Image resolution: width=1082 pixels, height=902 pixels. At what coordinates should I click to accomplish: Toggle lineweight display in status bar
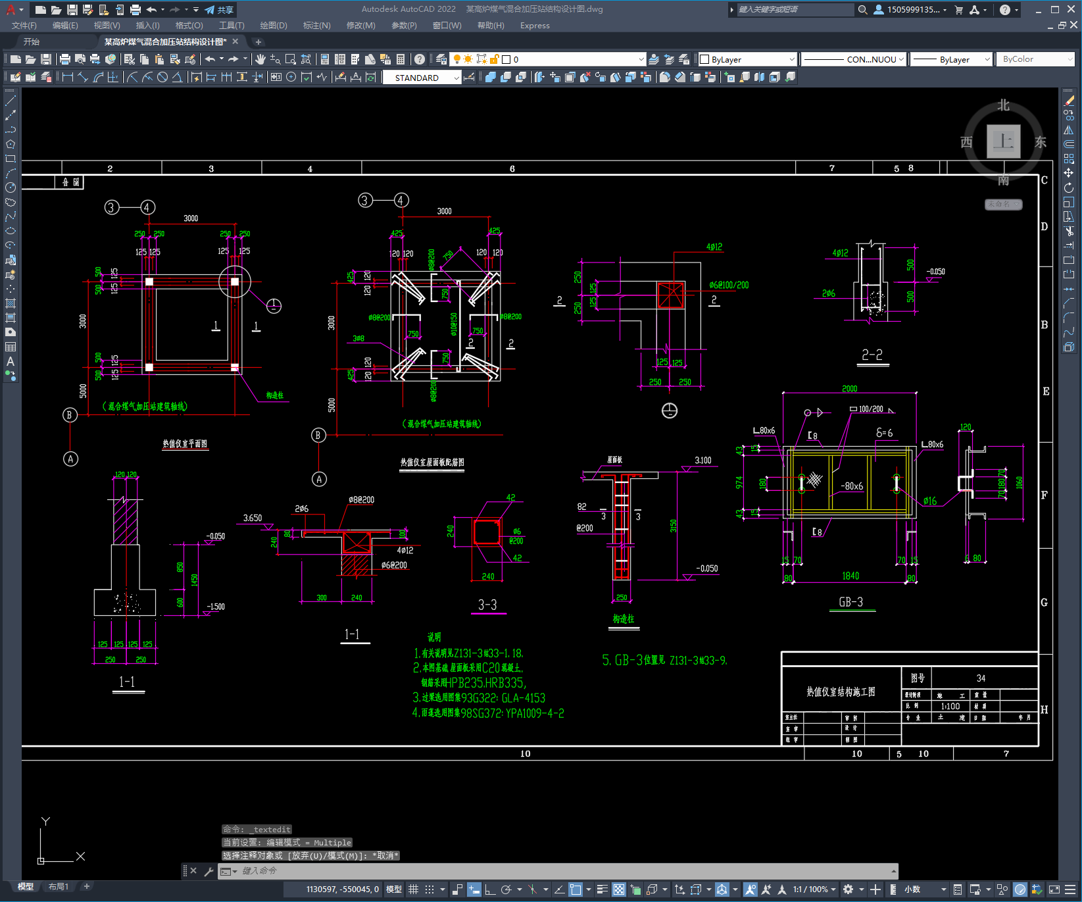point(602,889)
